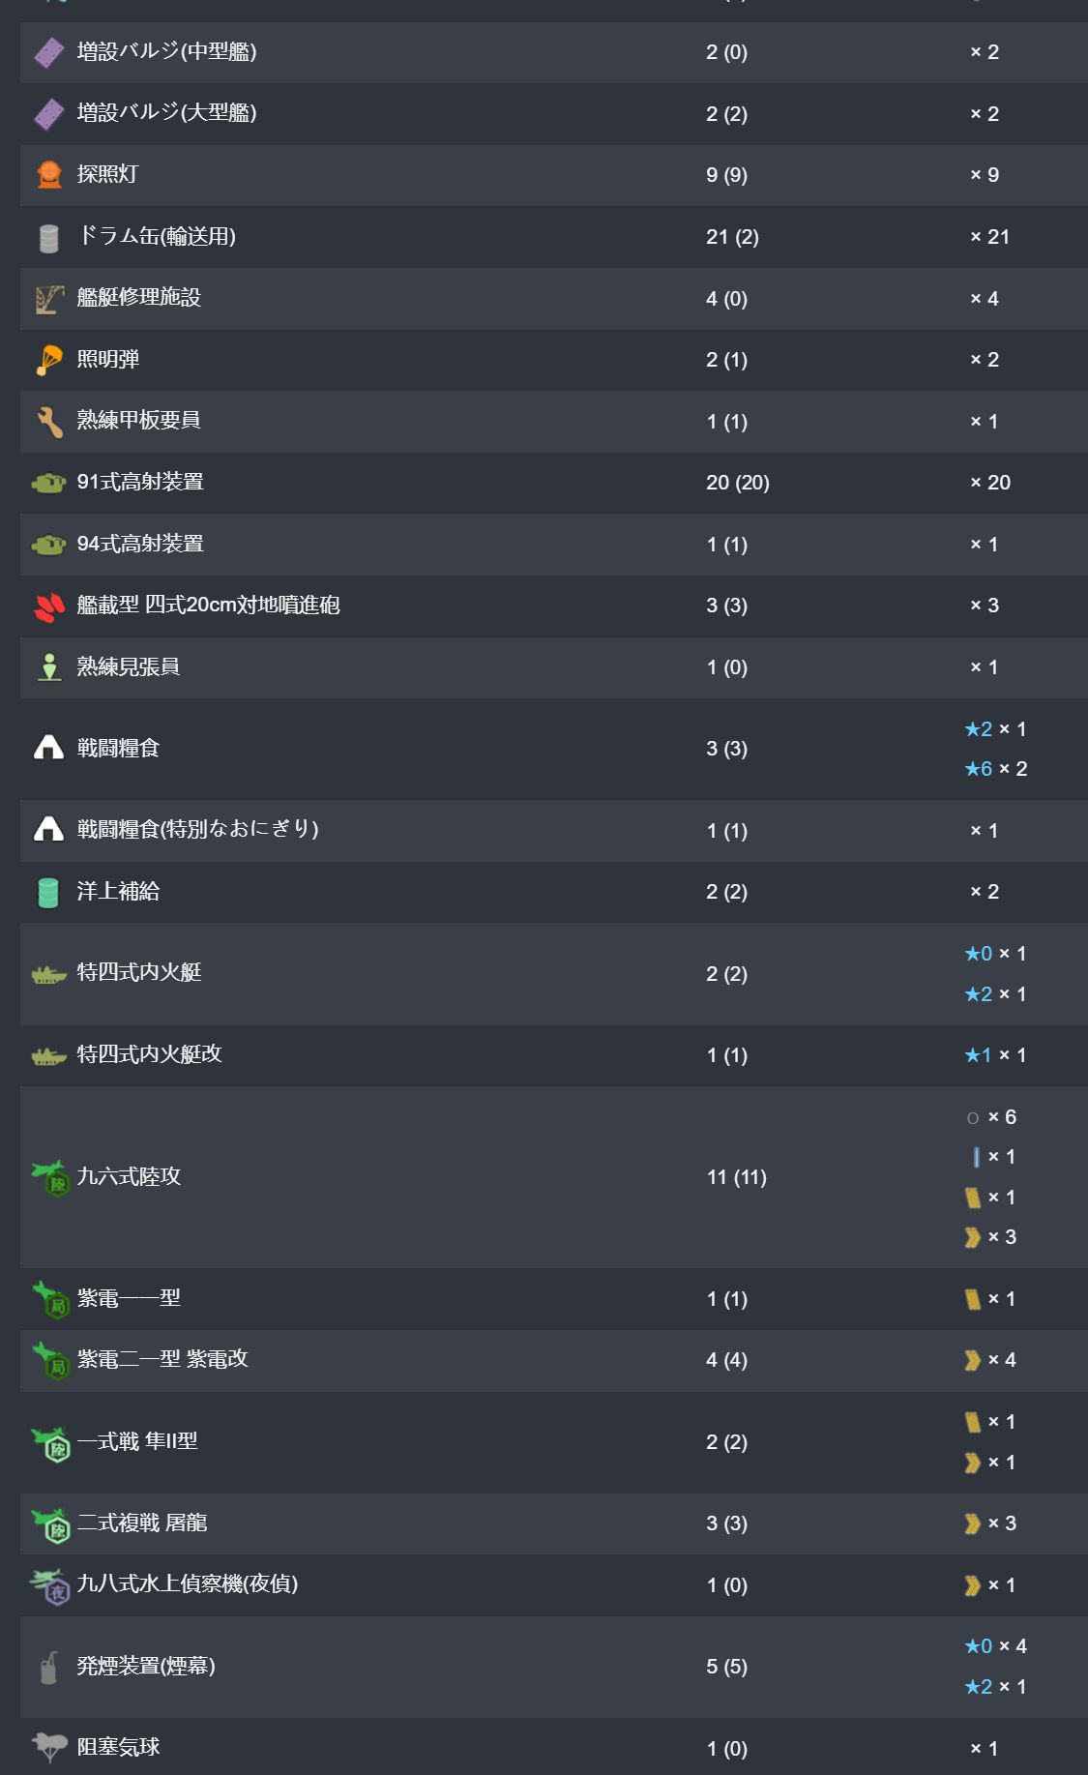Select the 91式高射装置 equipment row name
Viewport: 1088px width, 1775px height.
140,482
